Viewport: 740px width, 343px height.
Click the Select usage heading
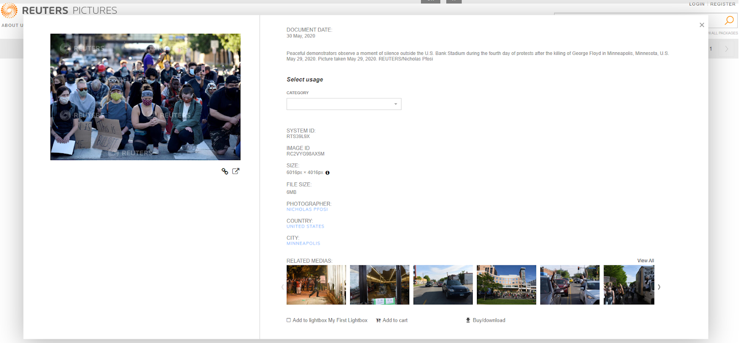[305, 79]
